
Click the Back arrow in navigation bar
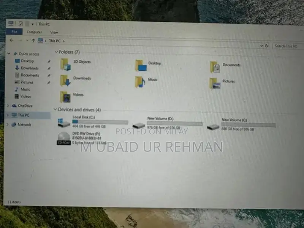[11, 40]
